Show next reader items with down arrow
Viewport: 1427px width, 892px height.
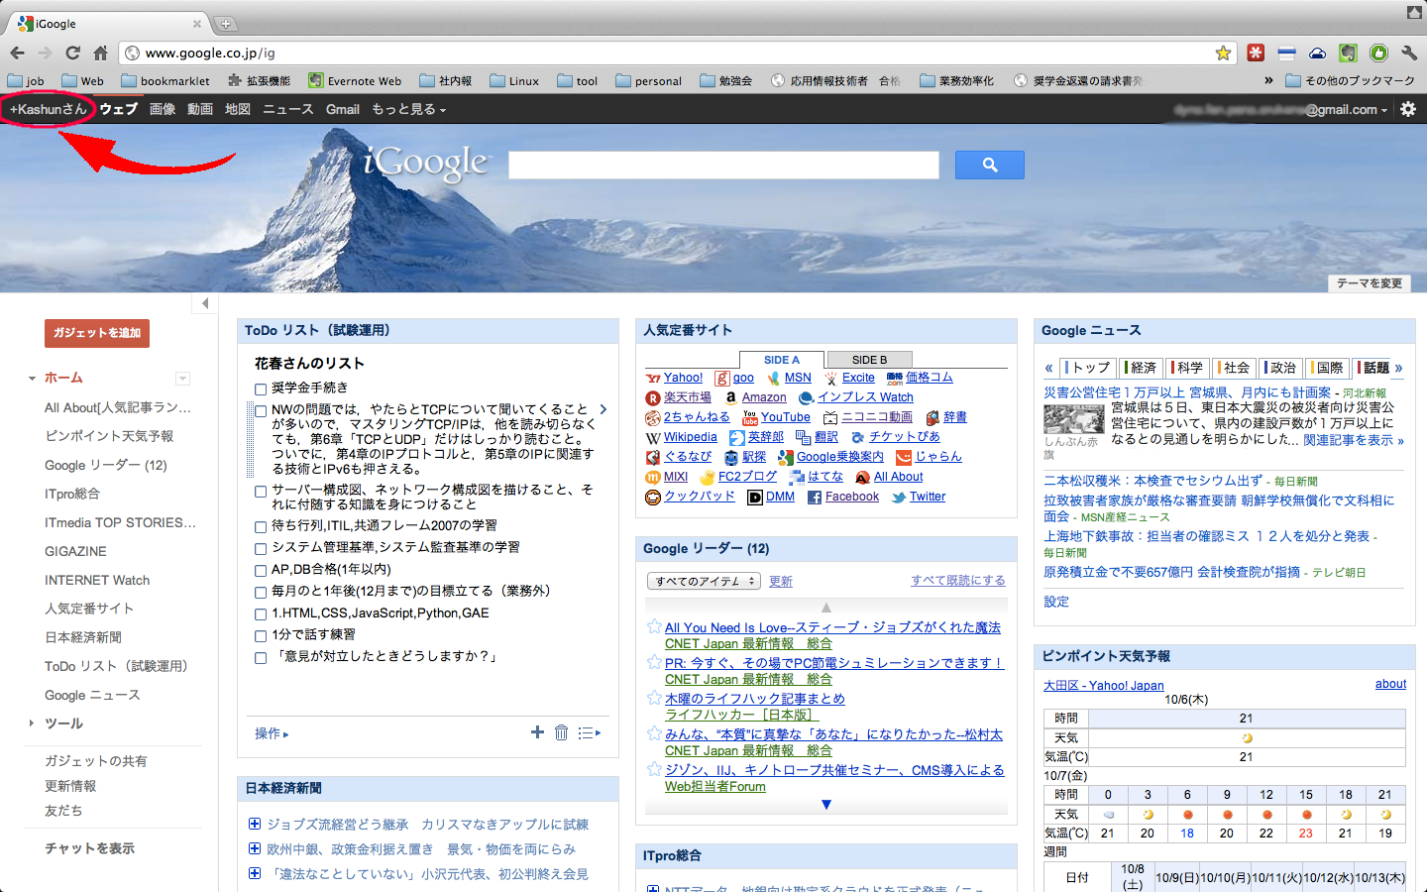[826, 805]
